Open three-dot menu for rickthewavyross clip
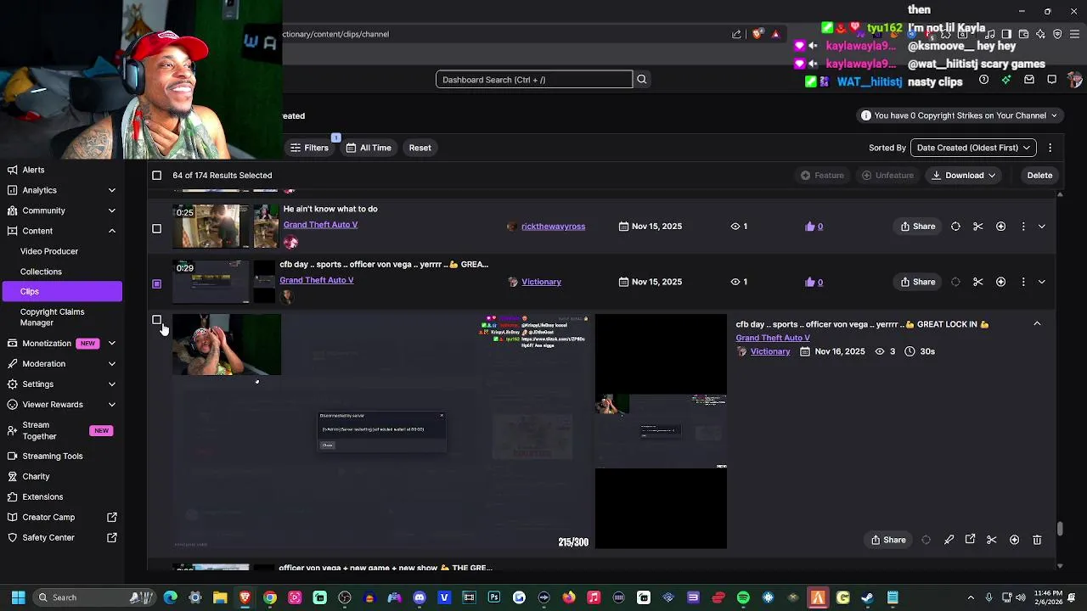 point(1023,227)
